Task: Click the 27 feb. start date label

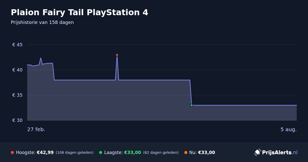Action: pyautogui.click(x=36, y=129)
